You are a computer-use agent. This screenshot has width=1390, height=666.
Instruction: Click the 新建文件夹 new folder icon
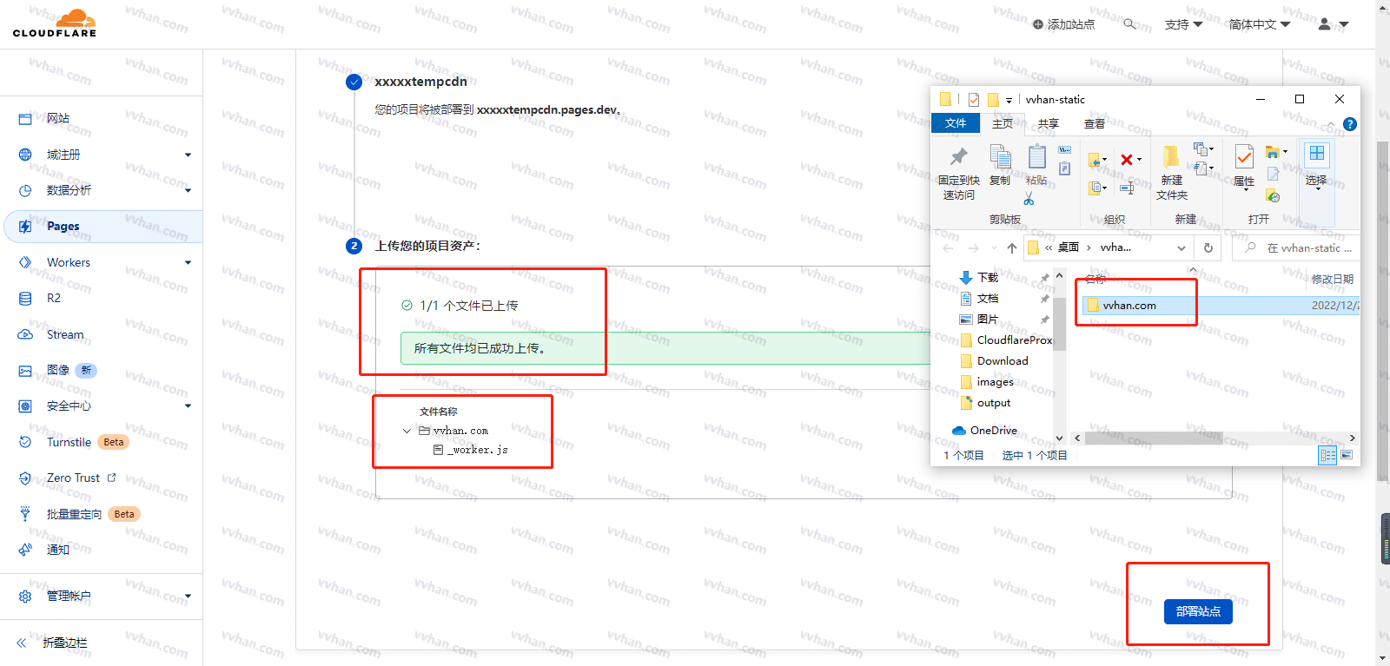(x=1171, y=156)
